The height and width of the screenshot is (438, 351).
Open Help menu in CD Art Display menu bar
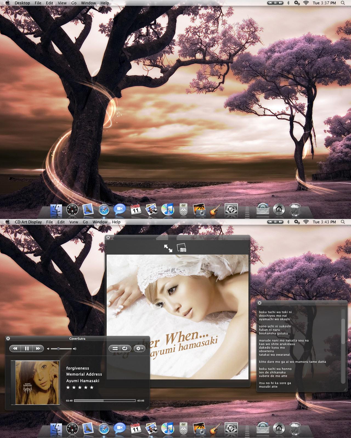[116, 222]
